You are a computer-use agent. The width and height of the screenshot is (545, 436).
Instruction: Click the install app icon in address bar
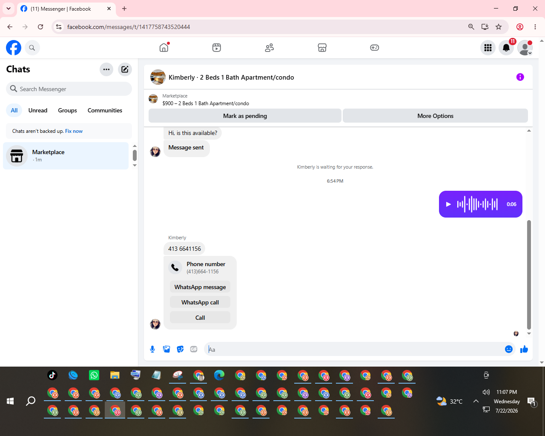(x=485, y=27)
